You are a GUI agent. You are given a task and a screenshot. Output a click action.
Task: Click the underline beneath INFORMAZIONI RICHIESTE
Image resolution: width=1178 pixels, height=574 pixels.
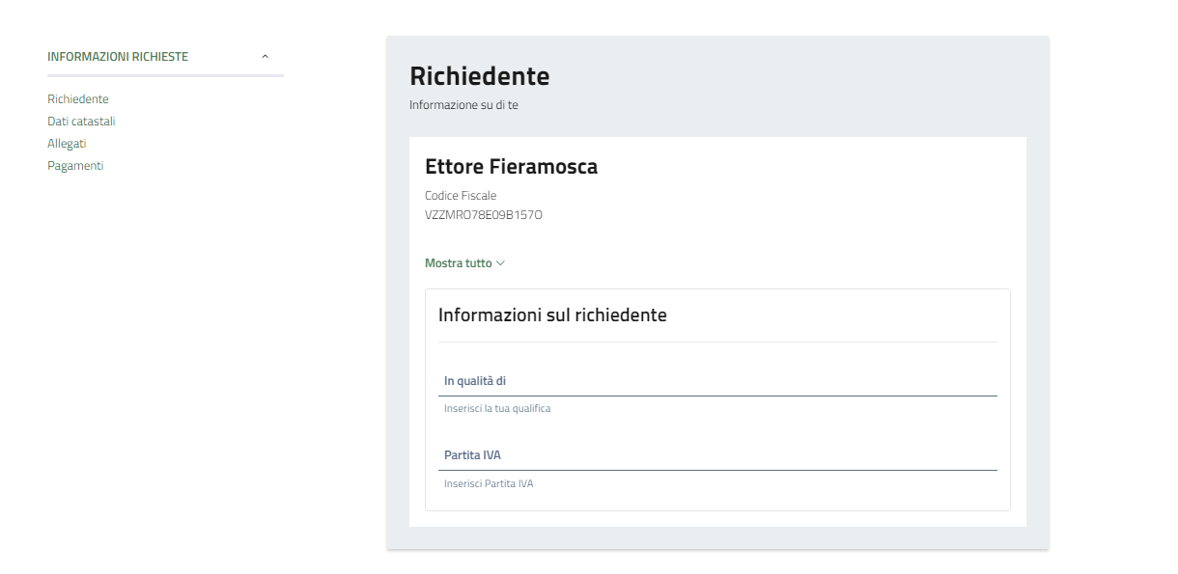click(165, 74)
